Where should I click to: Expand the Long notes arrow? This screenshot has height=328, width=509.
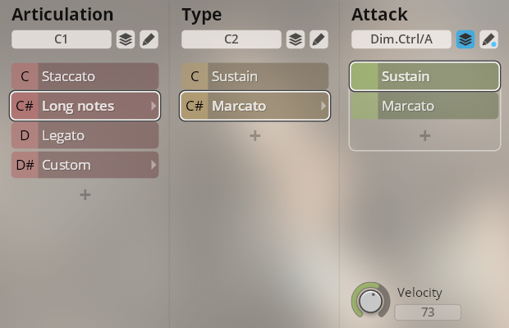click(x=154, y=106)
